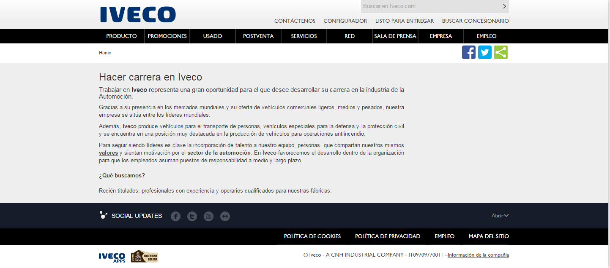The width and height of the screenshot is (610, 268).
Task: Open the USADO menu
Action: point(213,36)
